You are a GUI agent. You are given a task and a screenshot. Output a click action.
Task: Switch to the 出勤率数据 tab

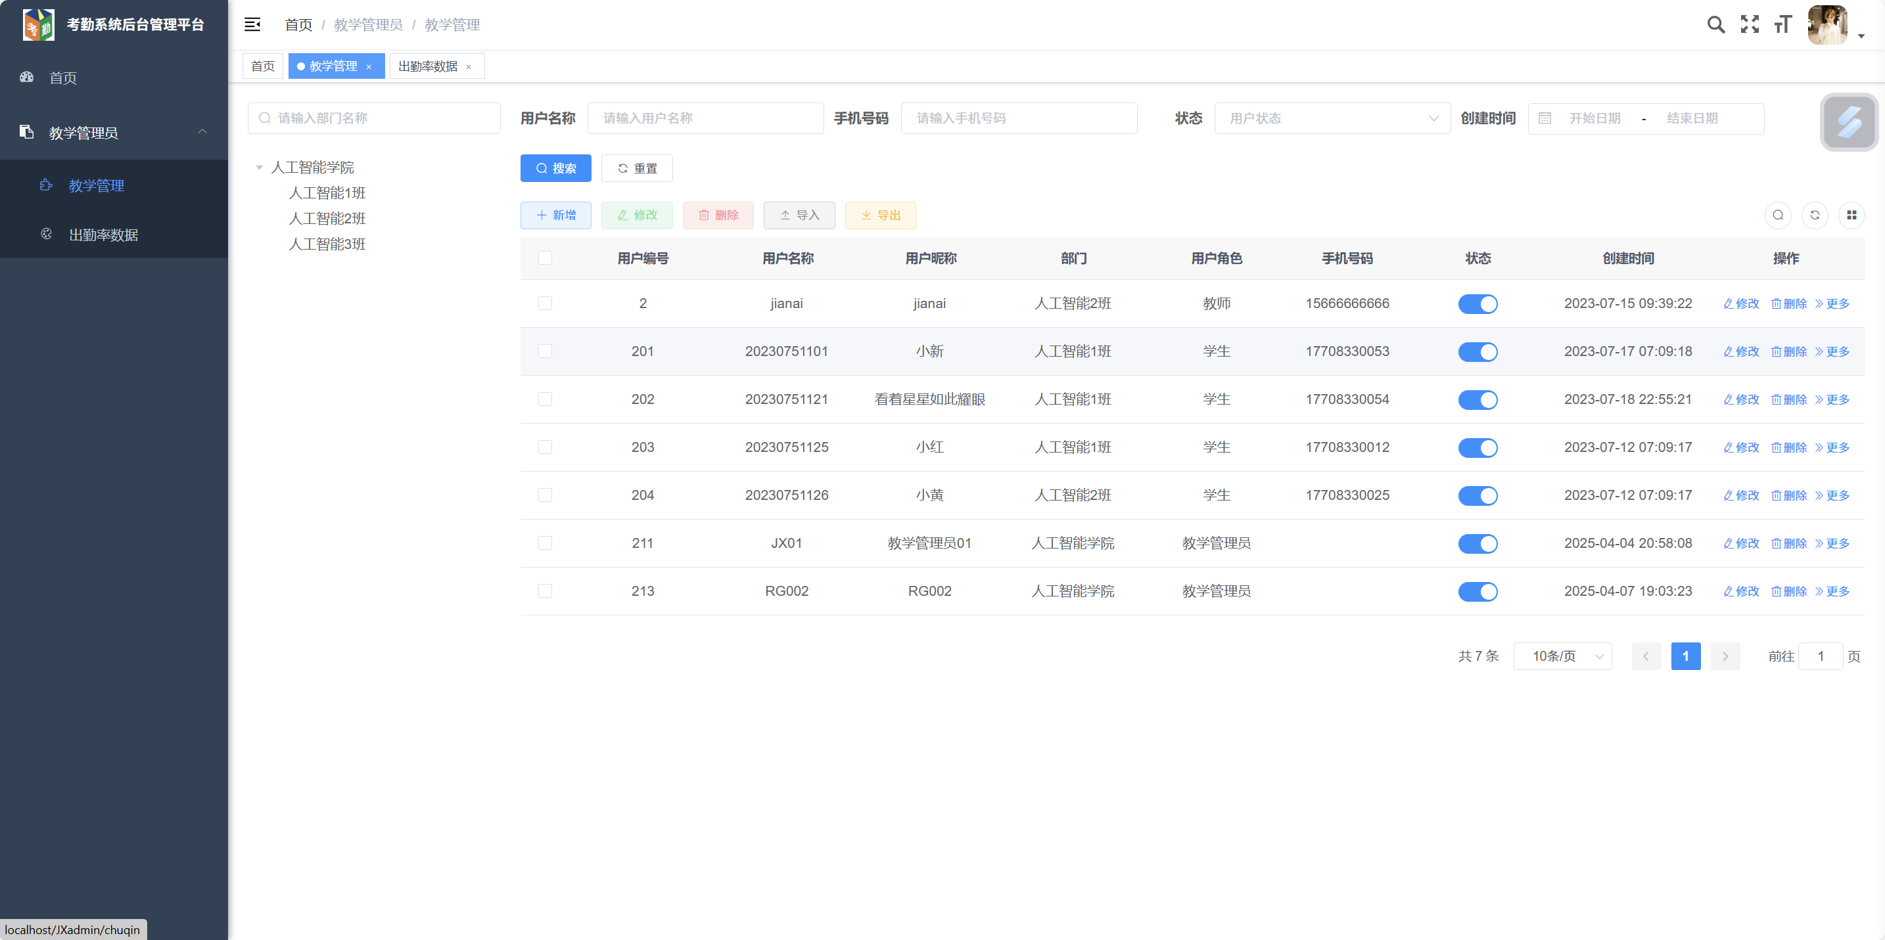tap(428, 66)
